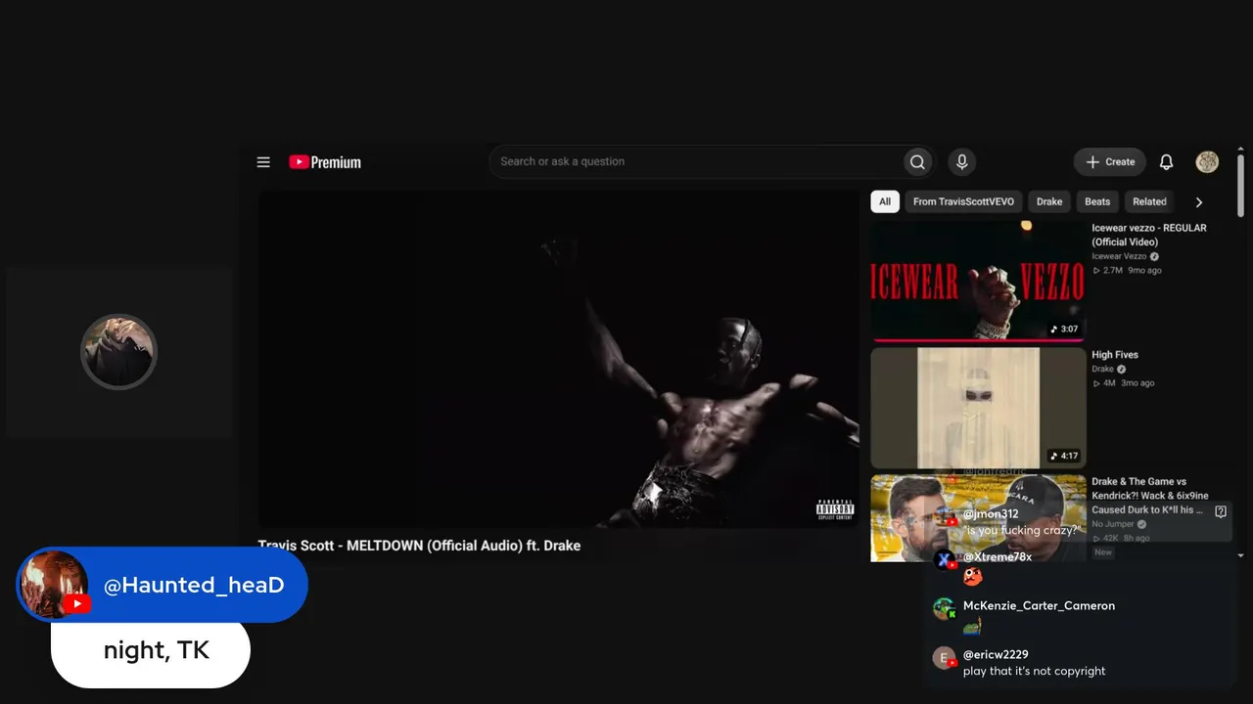The image size is (1253, 704).
Task: Click the Travis Scott MELTDOWN video player
Action: [x=559, y=359]
